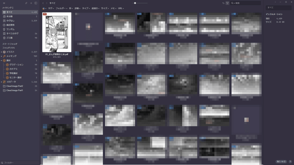Click the フィルター folder filter field
The image size is (294, 165).
pyautogui.click(x=20, y=163)
